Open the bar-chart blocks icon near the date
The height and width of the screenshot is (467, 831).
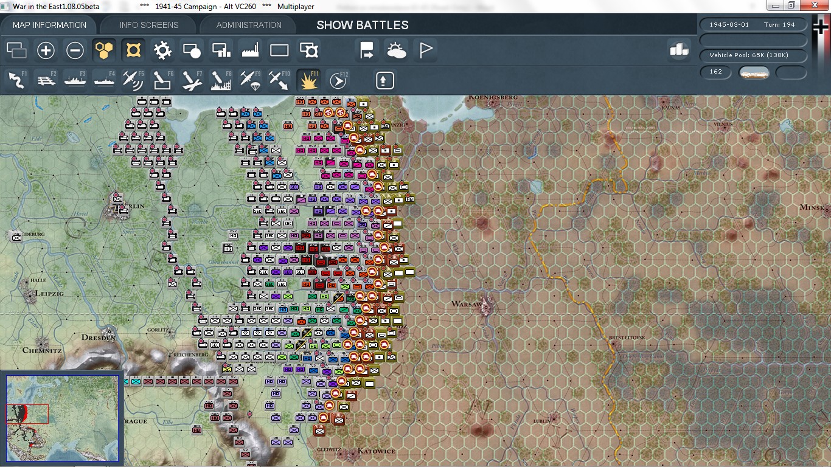pyautogui.click(x=679, y=50)
